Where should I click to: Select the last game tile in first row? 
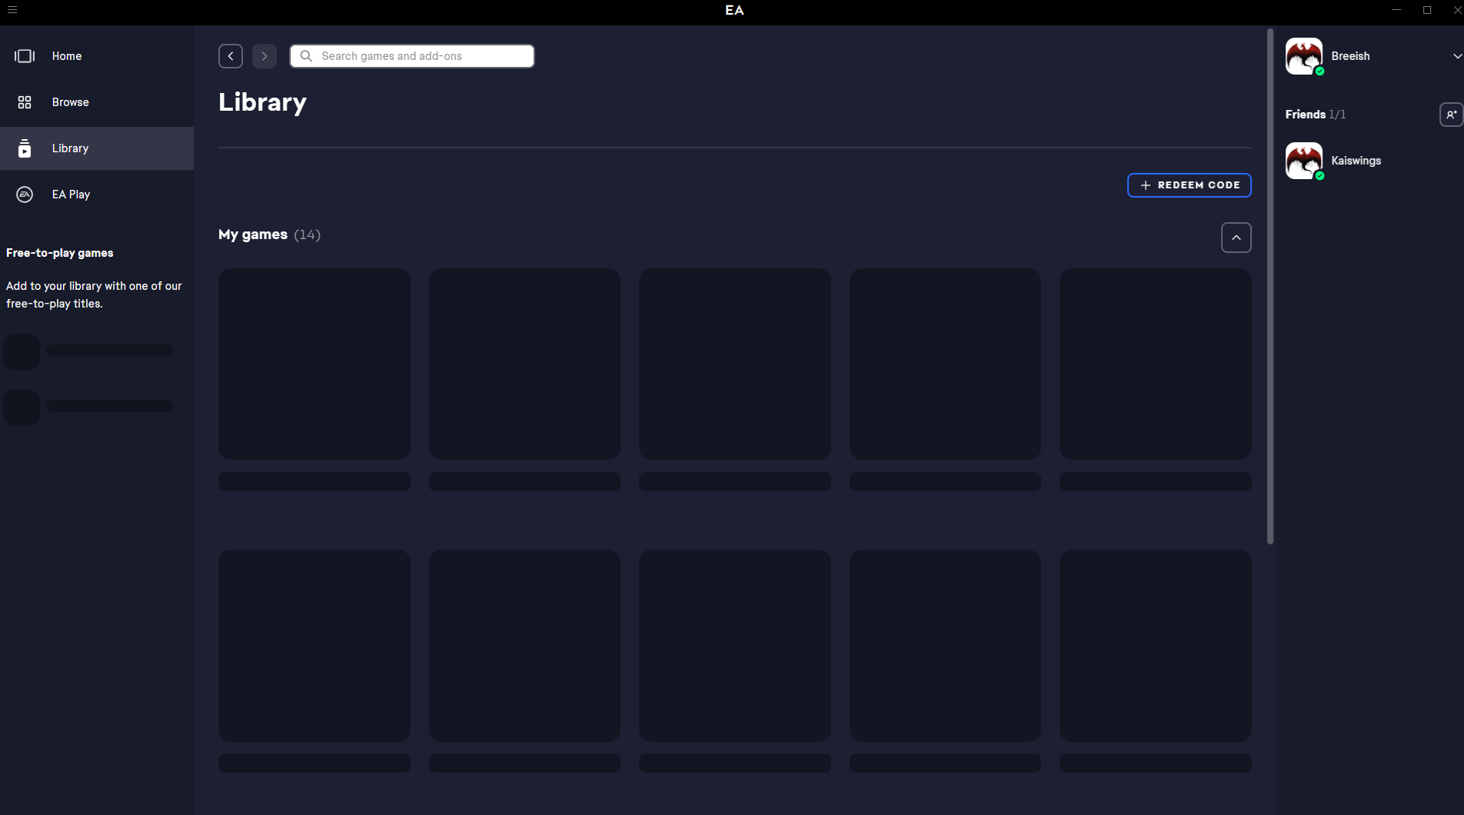coord(1155,364)
